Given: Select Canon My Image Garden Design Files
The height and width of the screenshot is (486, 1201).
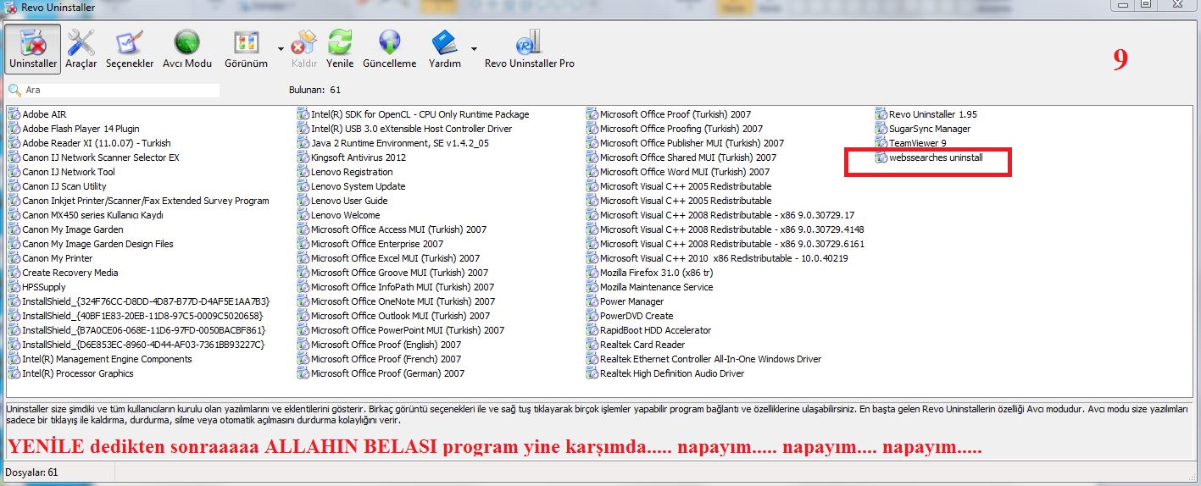Looking at the screenshot, I should pos(92,244).
